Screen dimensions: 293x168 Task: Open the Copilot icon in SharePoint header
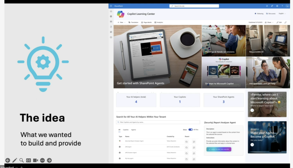coord(267,6)
